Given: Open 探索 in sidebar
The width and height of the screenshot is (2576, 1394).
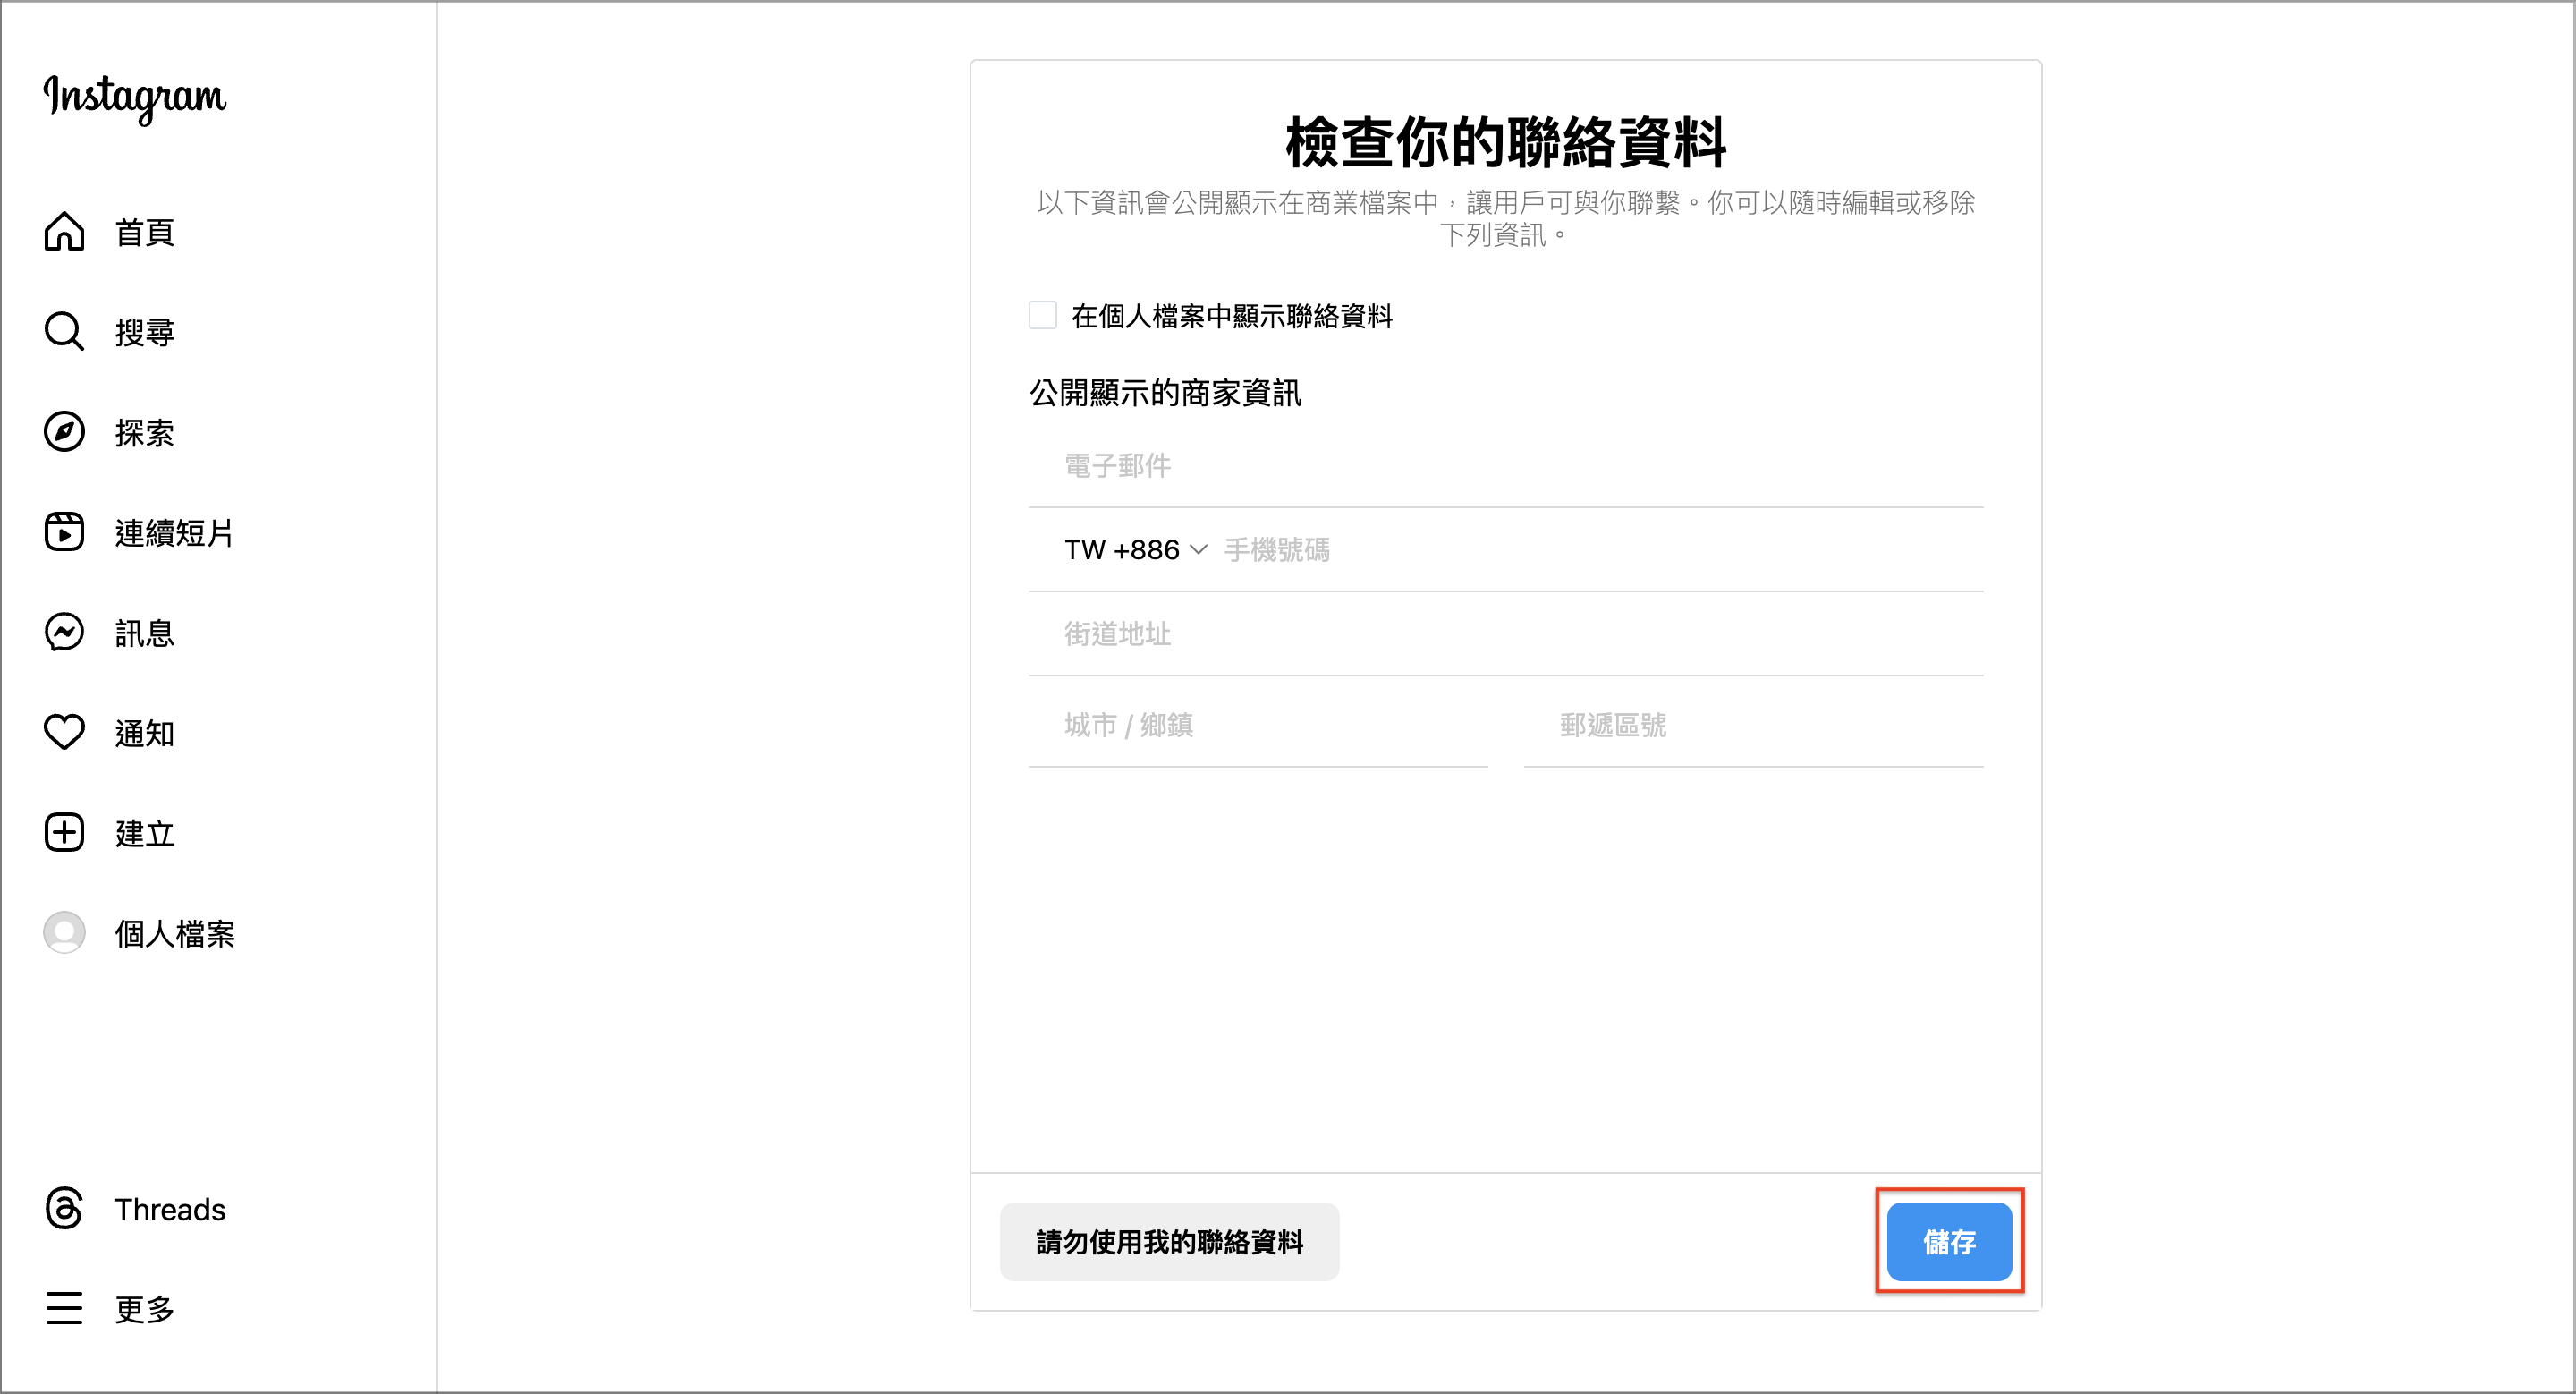Looking at the screenshot, I should pyautogui.click(x=145, y=432).
